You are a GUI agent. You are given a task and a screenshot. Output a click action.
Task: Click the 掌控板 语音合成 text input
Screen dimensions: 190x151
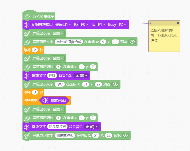coord(69,42)
